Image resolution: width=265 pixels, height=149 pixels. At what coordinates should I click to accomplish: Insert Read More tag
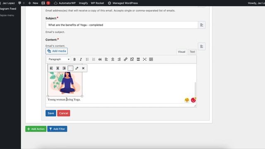[x=138, y=59]
